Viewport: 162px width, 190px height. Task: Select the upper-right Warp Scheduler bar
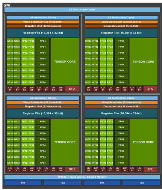pos(121,22)
